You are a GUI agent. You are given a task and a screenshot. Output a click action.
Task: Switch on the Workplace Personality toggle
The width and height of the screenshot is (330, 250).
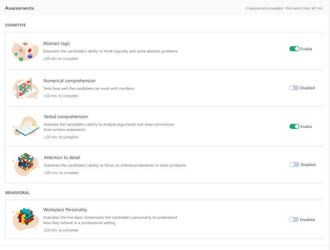click(x=294, y=219)
